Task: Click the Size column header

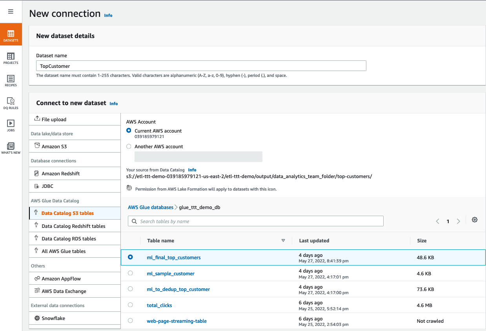Action: [x=422, y=240]
